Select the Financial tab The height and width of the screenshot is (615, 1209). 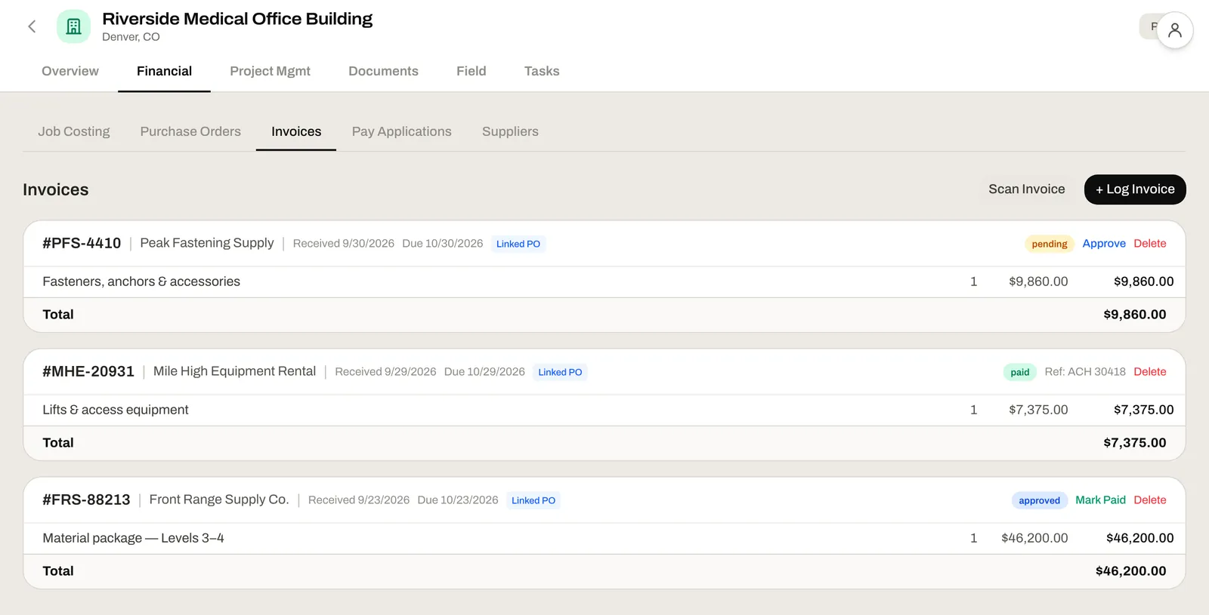[x=164, y=71]
